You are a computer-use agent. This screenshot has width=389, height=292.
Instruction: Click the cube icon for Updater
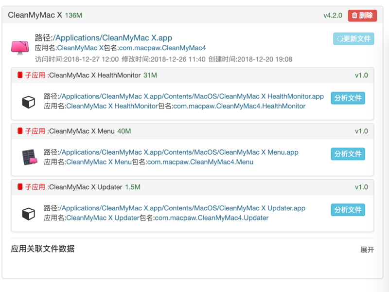29,214
